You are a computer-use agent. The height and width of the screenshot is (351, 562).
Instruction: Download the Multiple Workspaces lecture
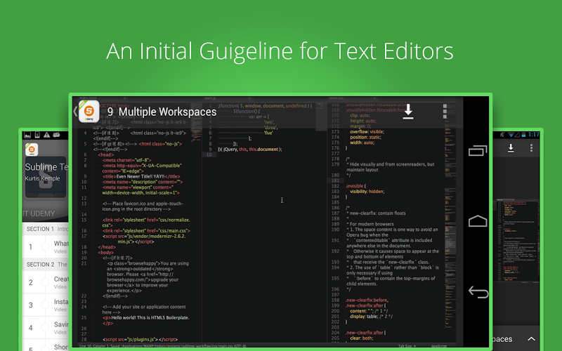pos(408,112)
